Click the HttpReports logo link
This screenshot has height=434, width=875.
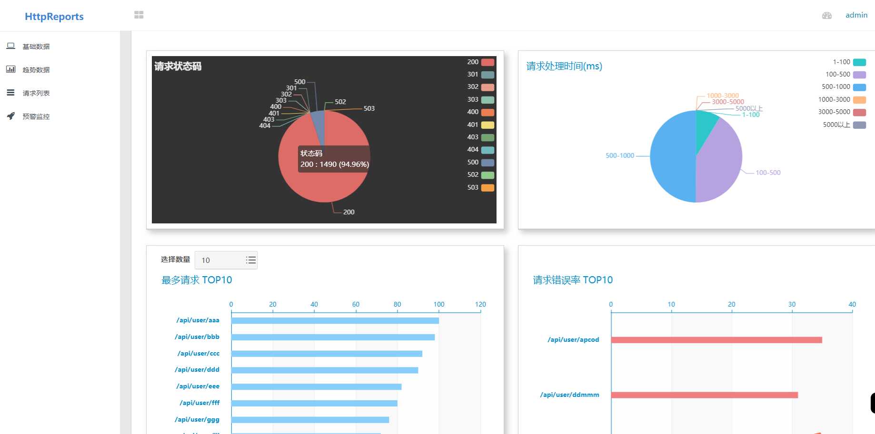54,17
